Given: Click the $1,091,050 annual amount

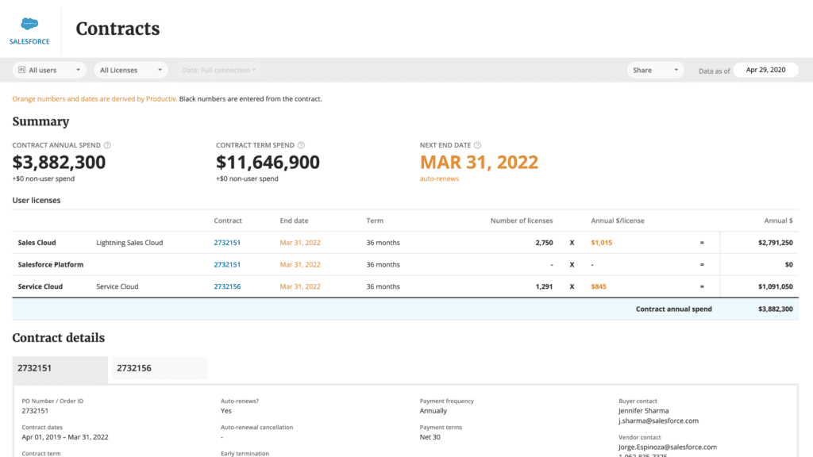Looking at the screenshot, I should click(775, 286).
